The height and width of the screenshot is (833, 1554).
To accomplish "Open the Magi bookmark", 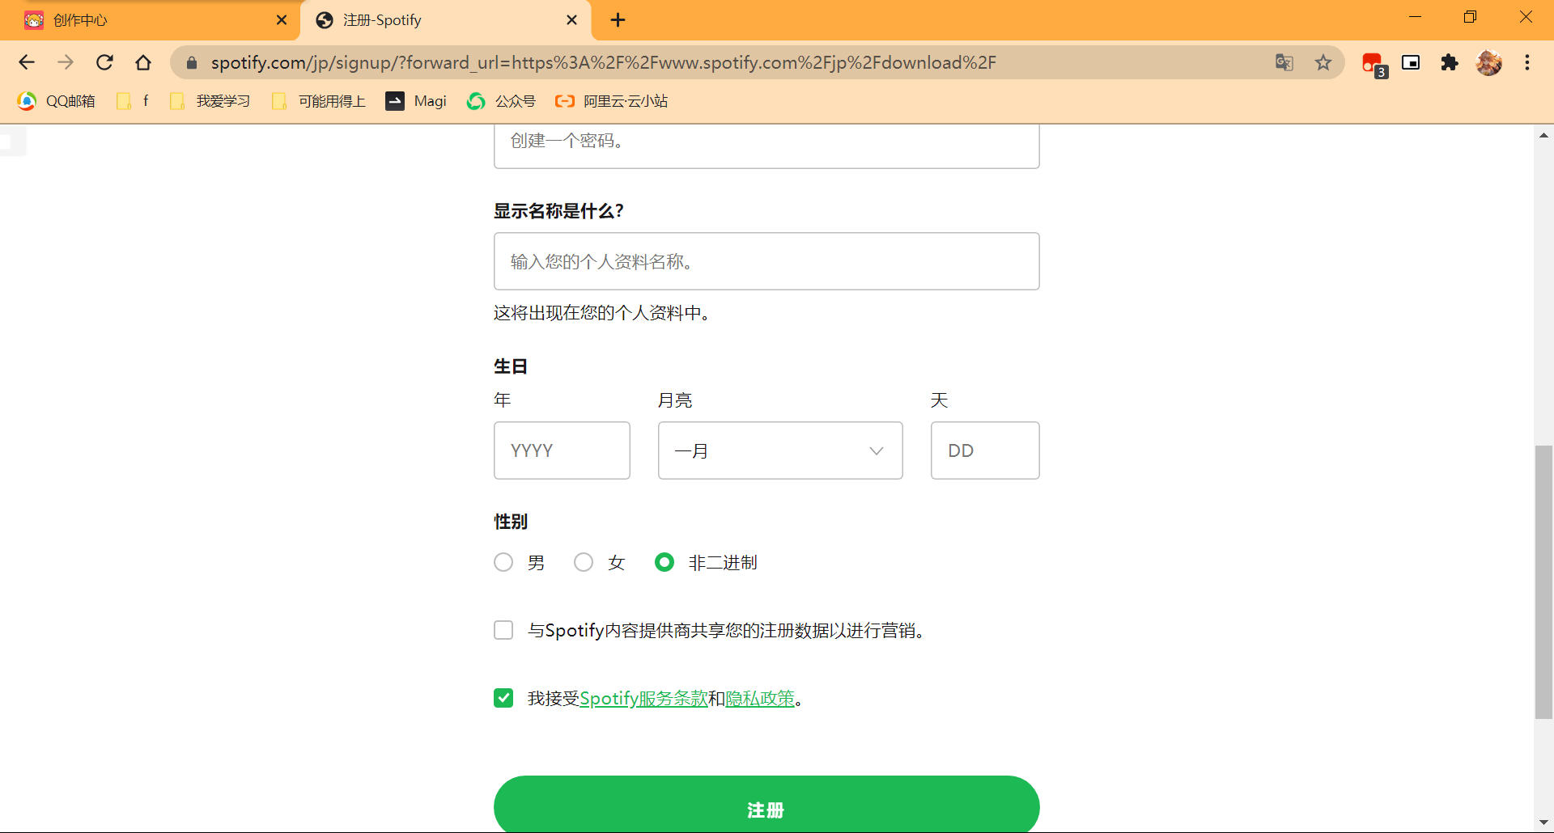I will point(416,101).
